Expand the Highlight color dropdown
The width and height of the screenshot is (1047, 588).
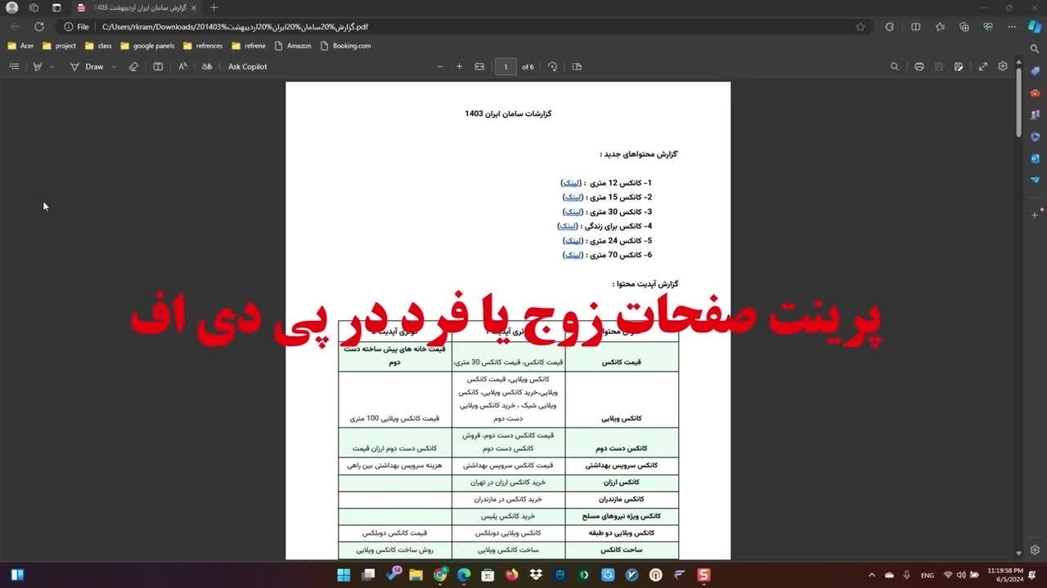click(52, 67)
